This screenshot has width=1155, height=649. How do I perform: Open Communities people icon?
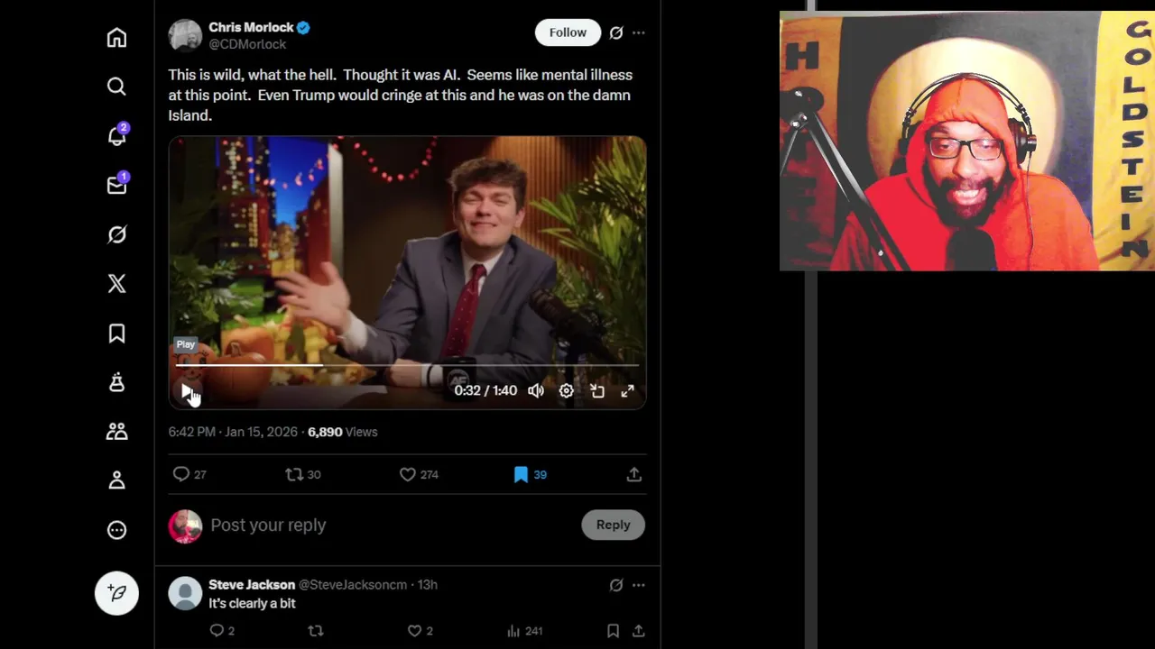point(116,432)
